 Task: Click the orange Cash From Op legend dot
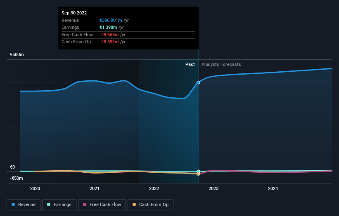click(134, 204)
